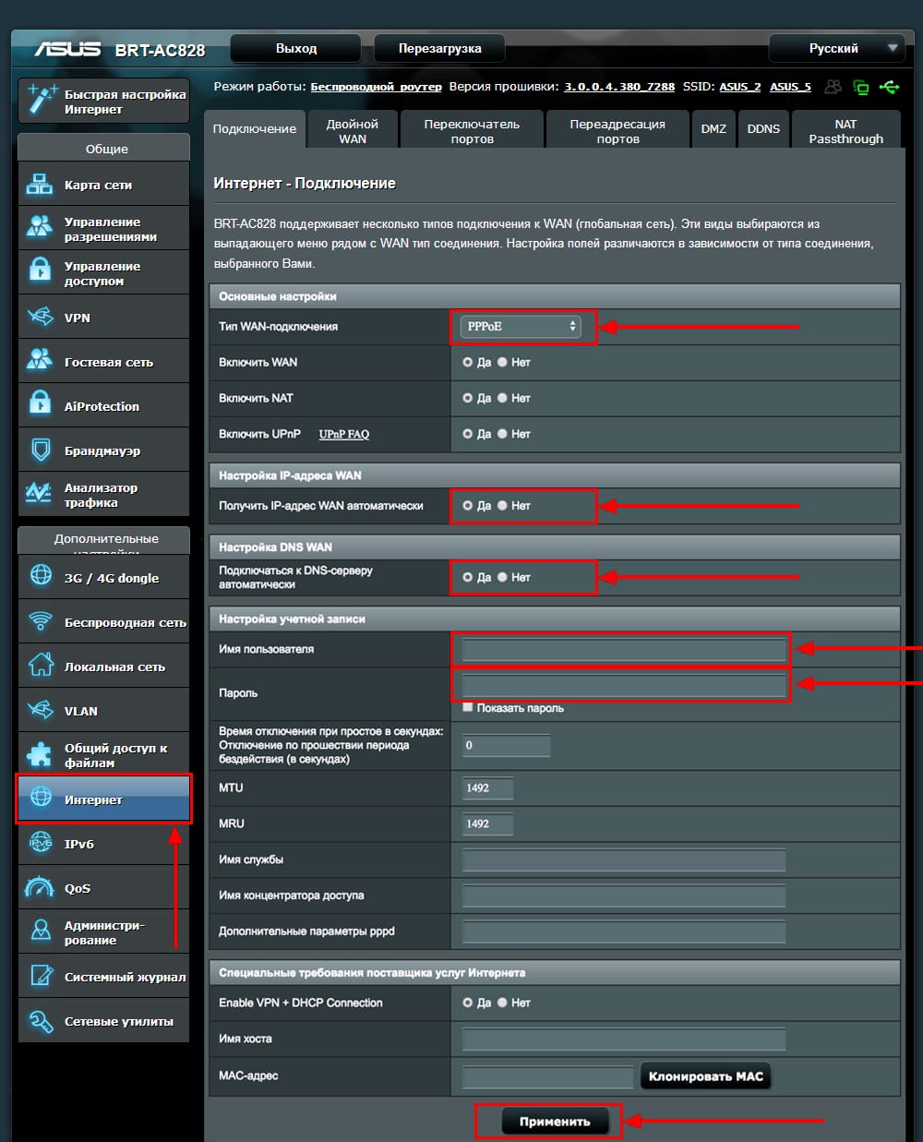The image size is (923, 1142).
Task: Click the MRU value field
Action: click(487, 823)
